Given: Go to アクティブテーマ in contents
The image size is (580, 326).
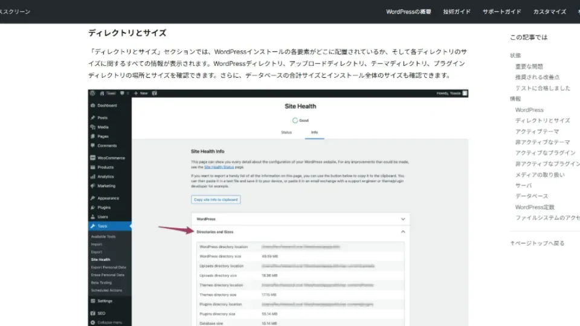Looking at the screenshot, I should point(536,131).
